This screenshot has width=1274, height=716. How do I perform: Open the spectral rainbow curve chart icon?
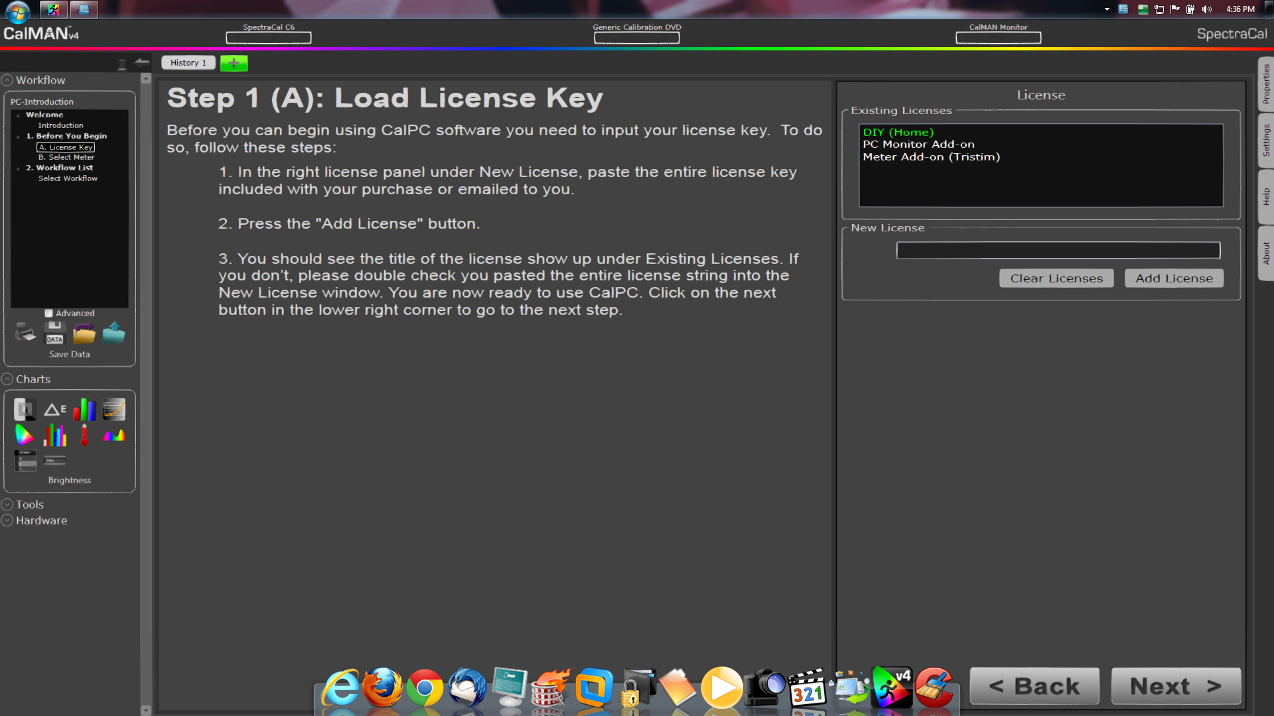(113, 436)
